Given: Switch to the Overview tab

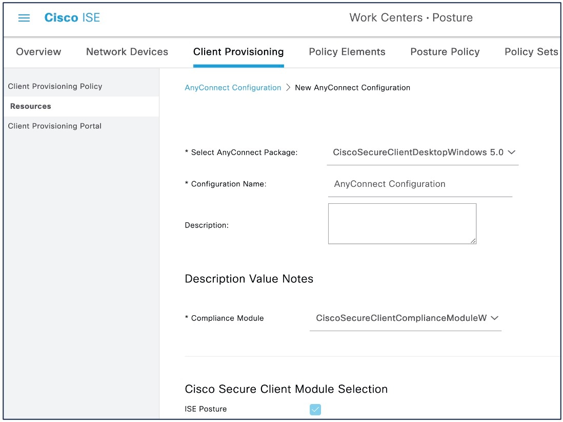Looking at the screenshot, I should [38, 52].
